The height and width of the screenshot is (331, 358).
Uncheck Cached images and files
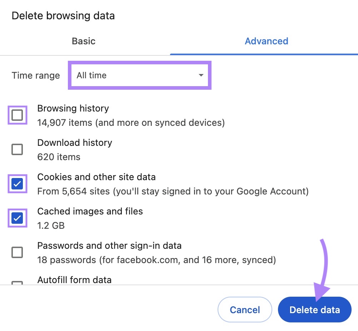[x=17, y=218]
